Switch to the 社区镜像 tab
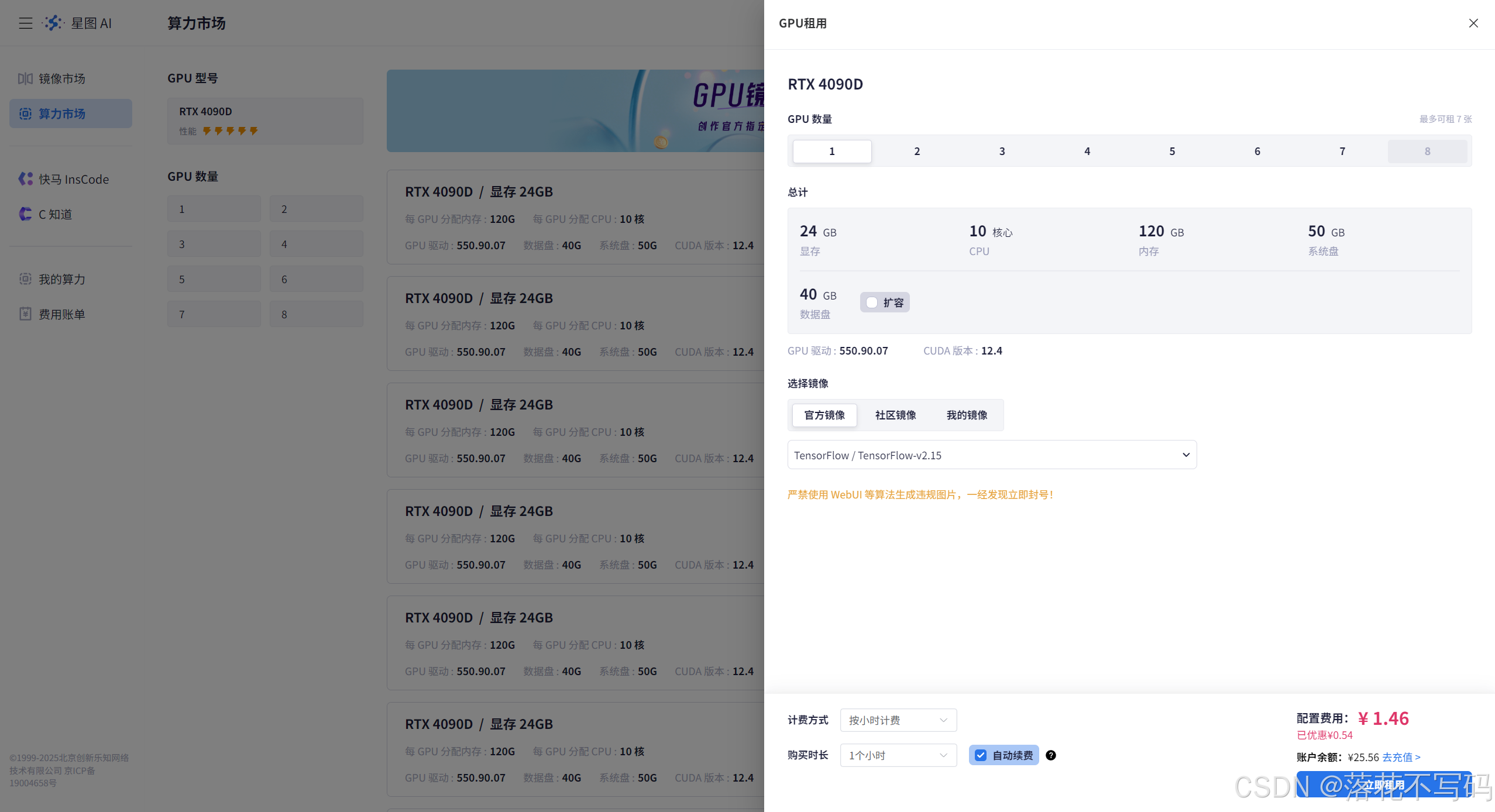The height and width of the screenshot is (812, 1495). 895,415
